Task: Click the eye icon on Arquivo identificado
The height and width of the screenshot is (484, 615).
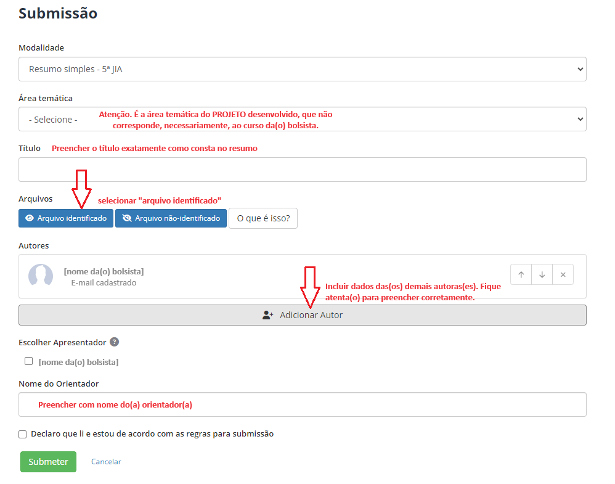Action: tap(29, 218)
